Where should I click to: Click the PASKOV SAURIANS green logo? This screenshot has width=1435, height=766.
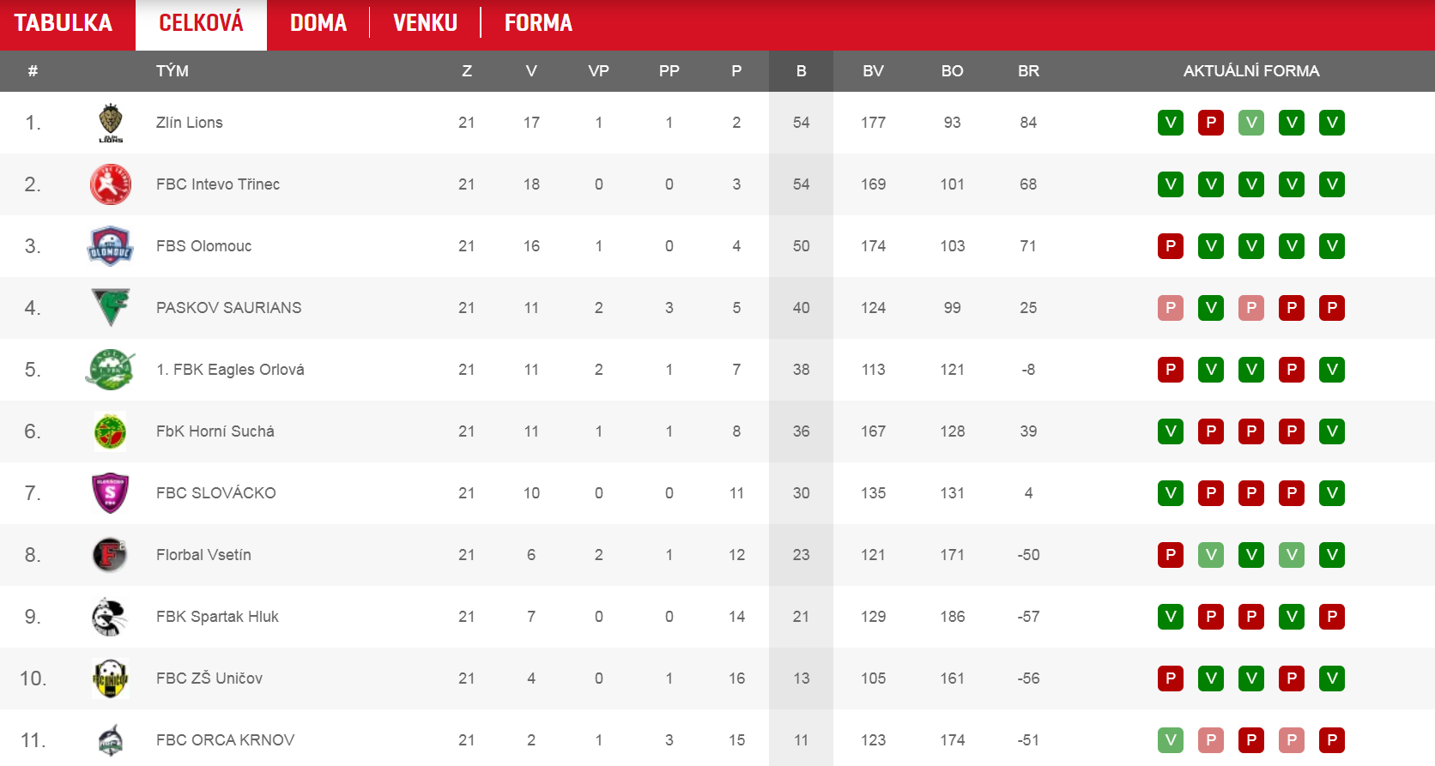(111, 307)
